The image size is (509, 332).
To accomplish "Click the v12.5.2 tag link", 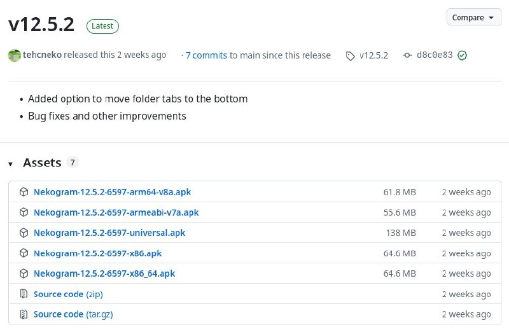I will [373, 55].
